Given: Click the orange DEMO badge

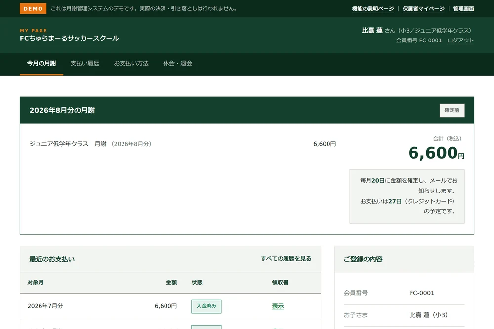Looking at the screenshot, I should pyautogui.click(x=33, y=9).
